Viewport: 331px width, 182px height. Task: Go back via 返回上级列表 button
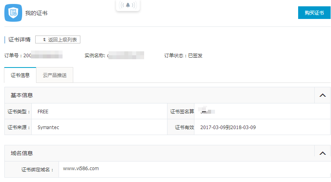coord(58,39)
